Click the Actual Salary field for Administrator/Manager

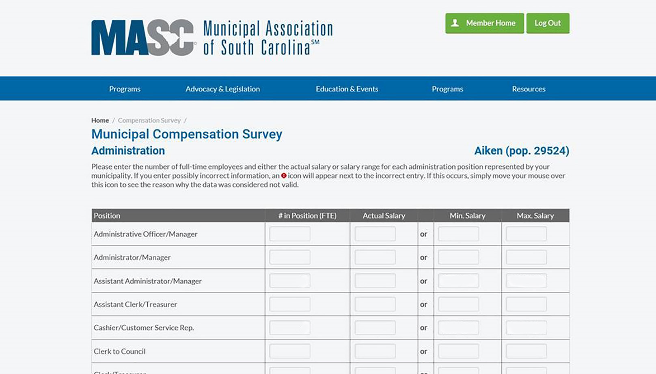point(375,257)
